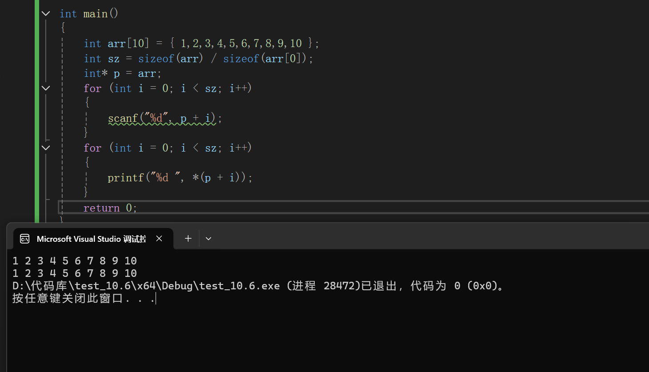The image size is (649, 372).
Task: Close the debug console tab
Action: pyautogui.click(x=159, y=239)
